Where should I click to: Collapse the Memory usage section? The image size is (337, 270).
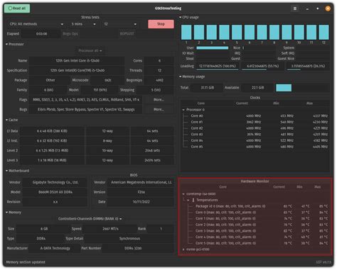click(192, 77)
